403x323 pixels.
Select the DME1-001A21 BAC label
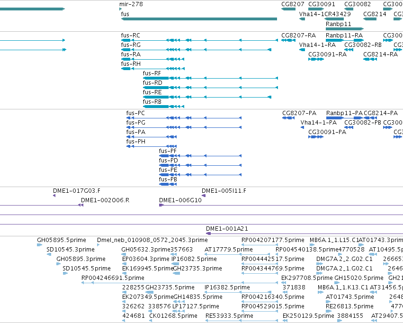click(227, 229)
